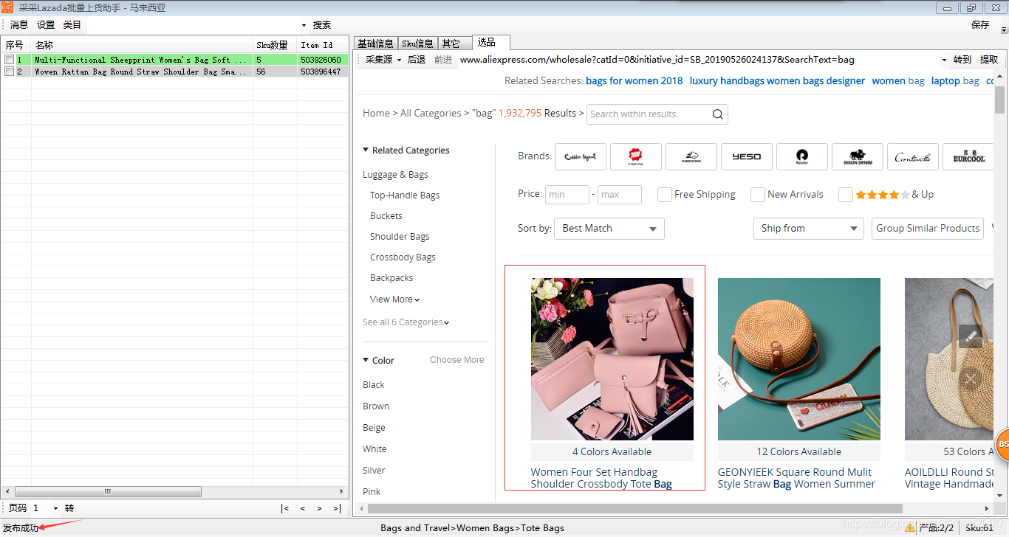Click the product list horizontal scrollbar
This screenshot has height=537, width=1009.
coord(108,492)
